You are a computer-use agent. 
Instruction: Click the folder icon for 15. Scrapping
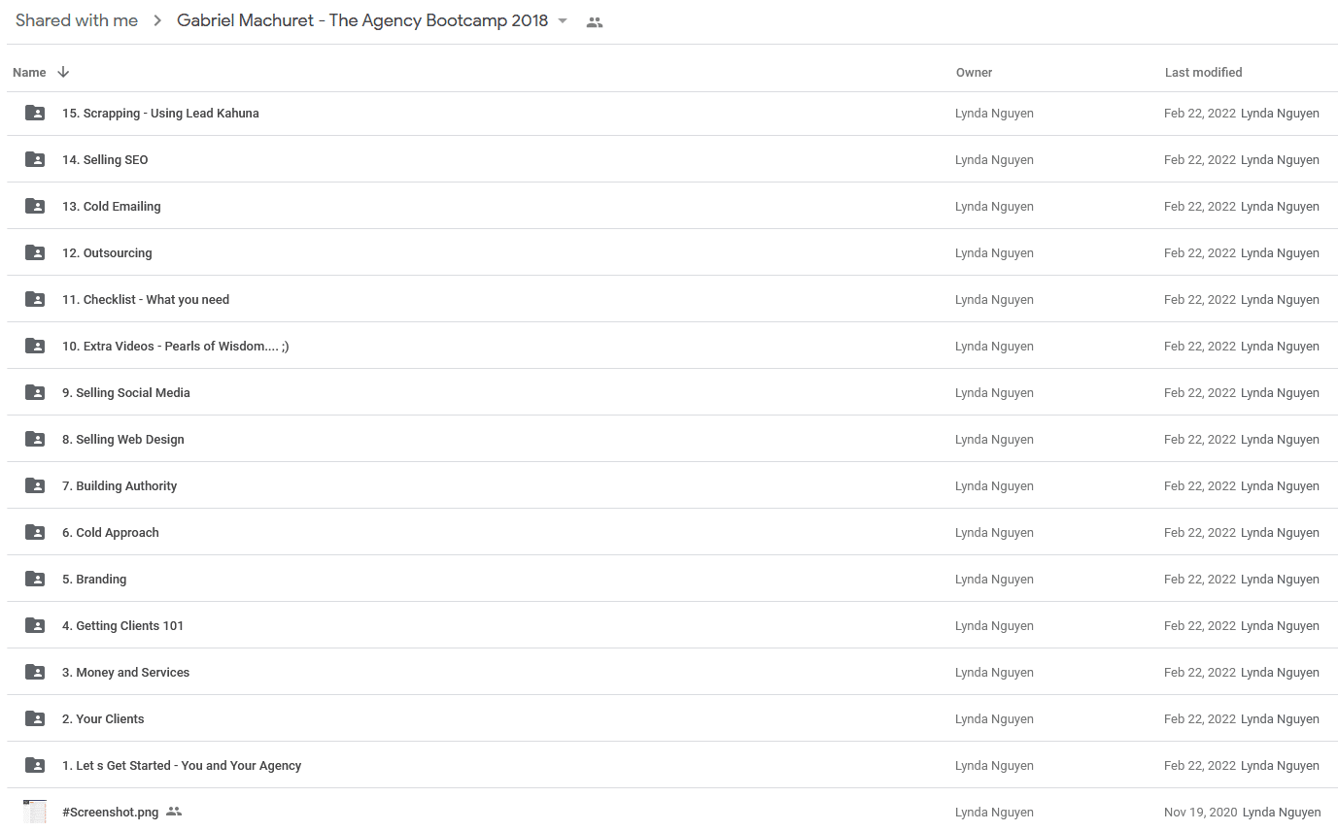point(35,113)
